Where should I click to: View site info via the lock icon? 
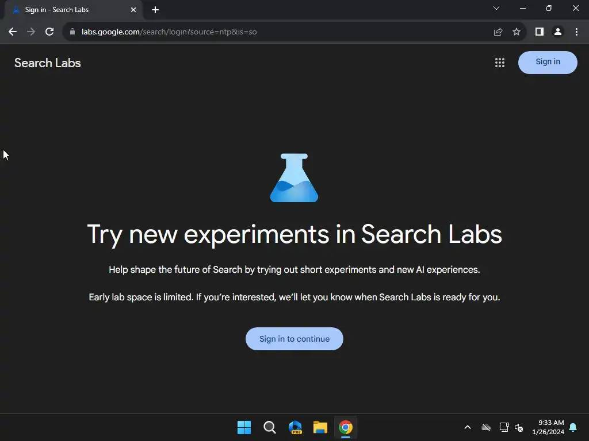(x=72, y=32)
